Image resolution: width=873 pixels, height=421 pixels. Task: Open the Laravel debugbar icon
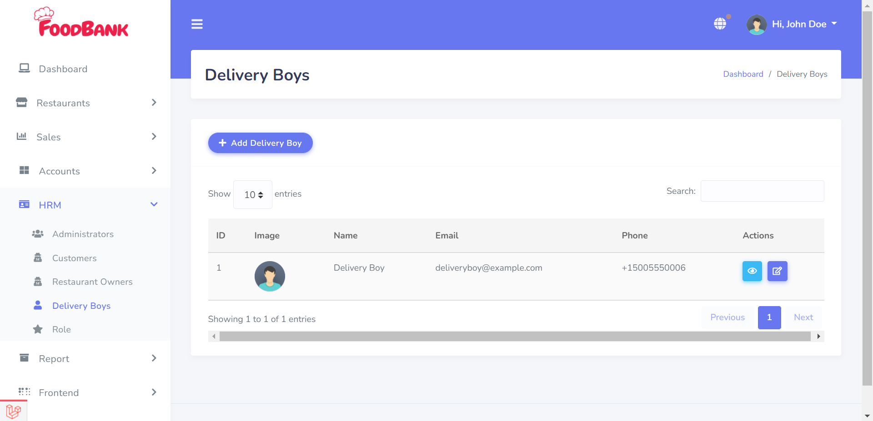14,411
